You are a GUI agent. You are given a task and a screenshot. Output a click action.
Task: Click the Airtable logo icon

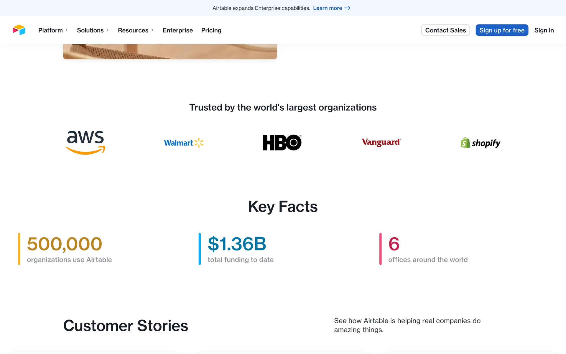point(19,30)
